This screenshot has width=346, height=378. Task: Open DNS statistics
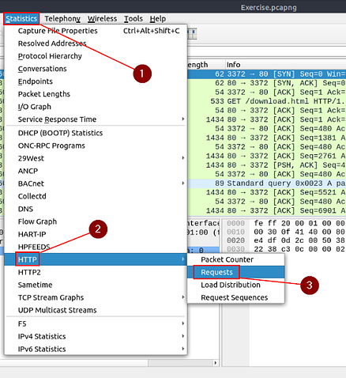pos(96,209)
